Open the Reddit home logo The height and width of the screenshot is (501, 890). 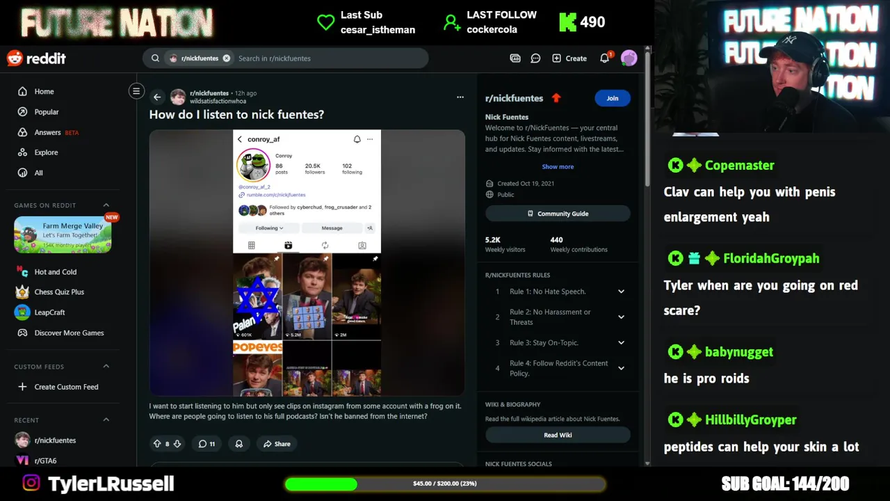click(36, 58)
